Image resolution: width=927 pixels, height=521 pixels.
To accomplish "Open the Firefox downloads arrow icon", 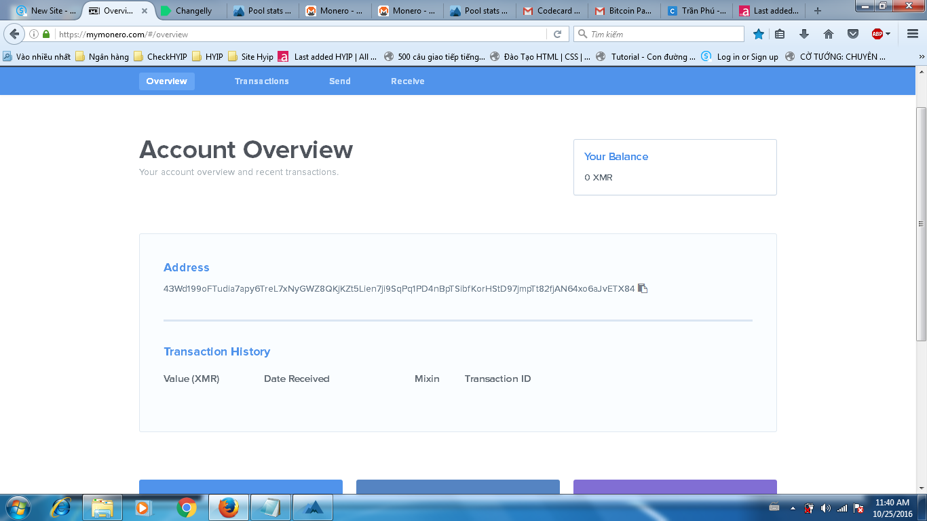I will click(x=804, y=34).
